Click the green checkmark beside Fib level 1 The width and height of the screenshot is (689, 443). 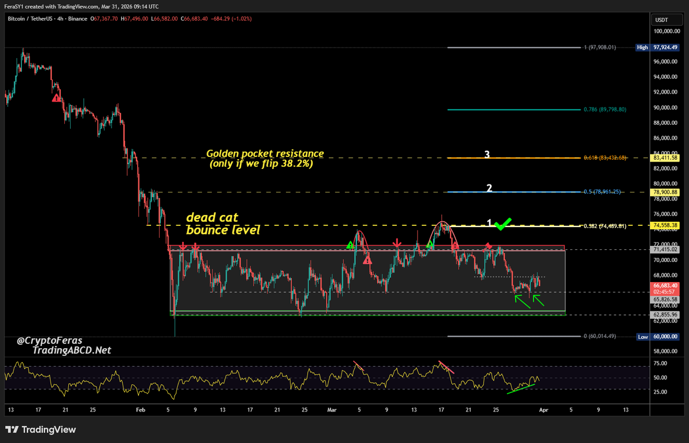click(502, 225)
